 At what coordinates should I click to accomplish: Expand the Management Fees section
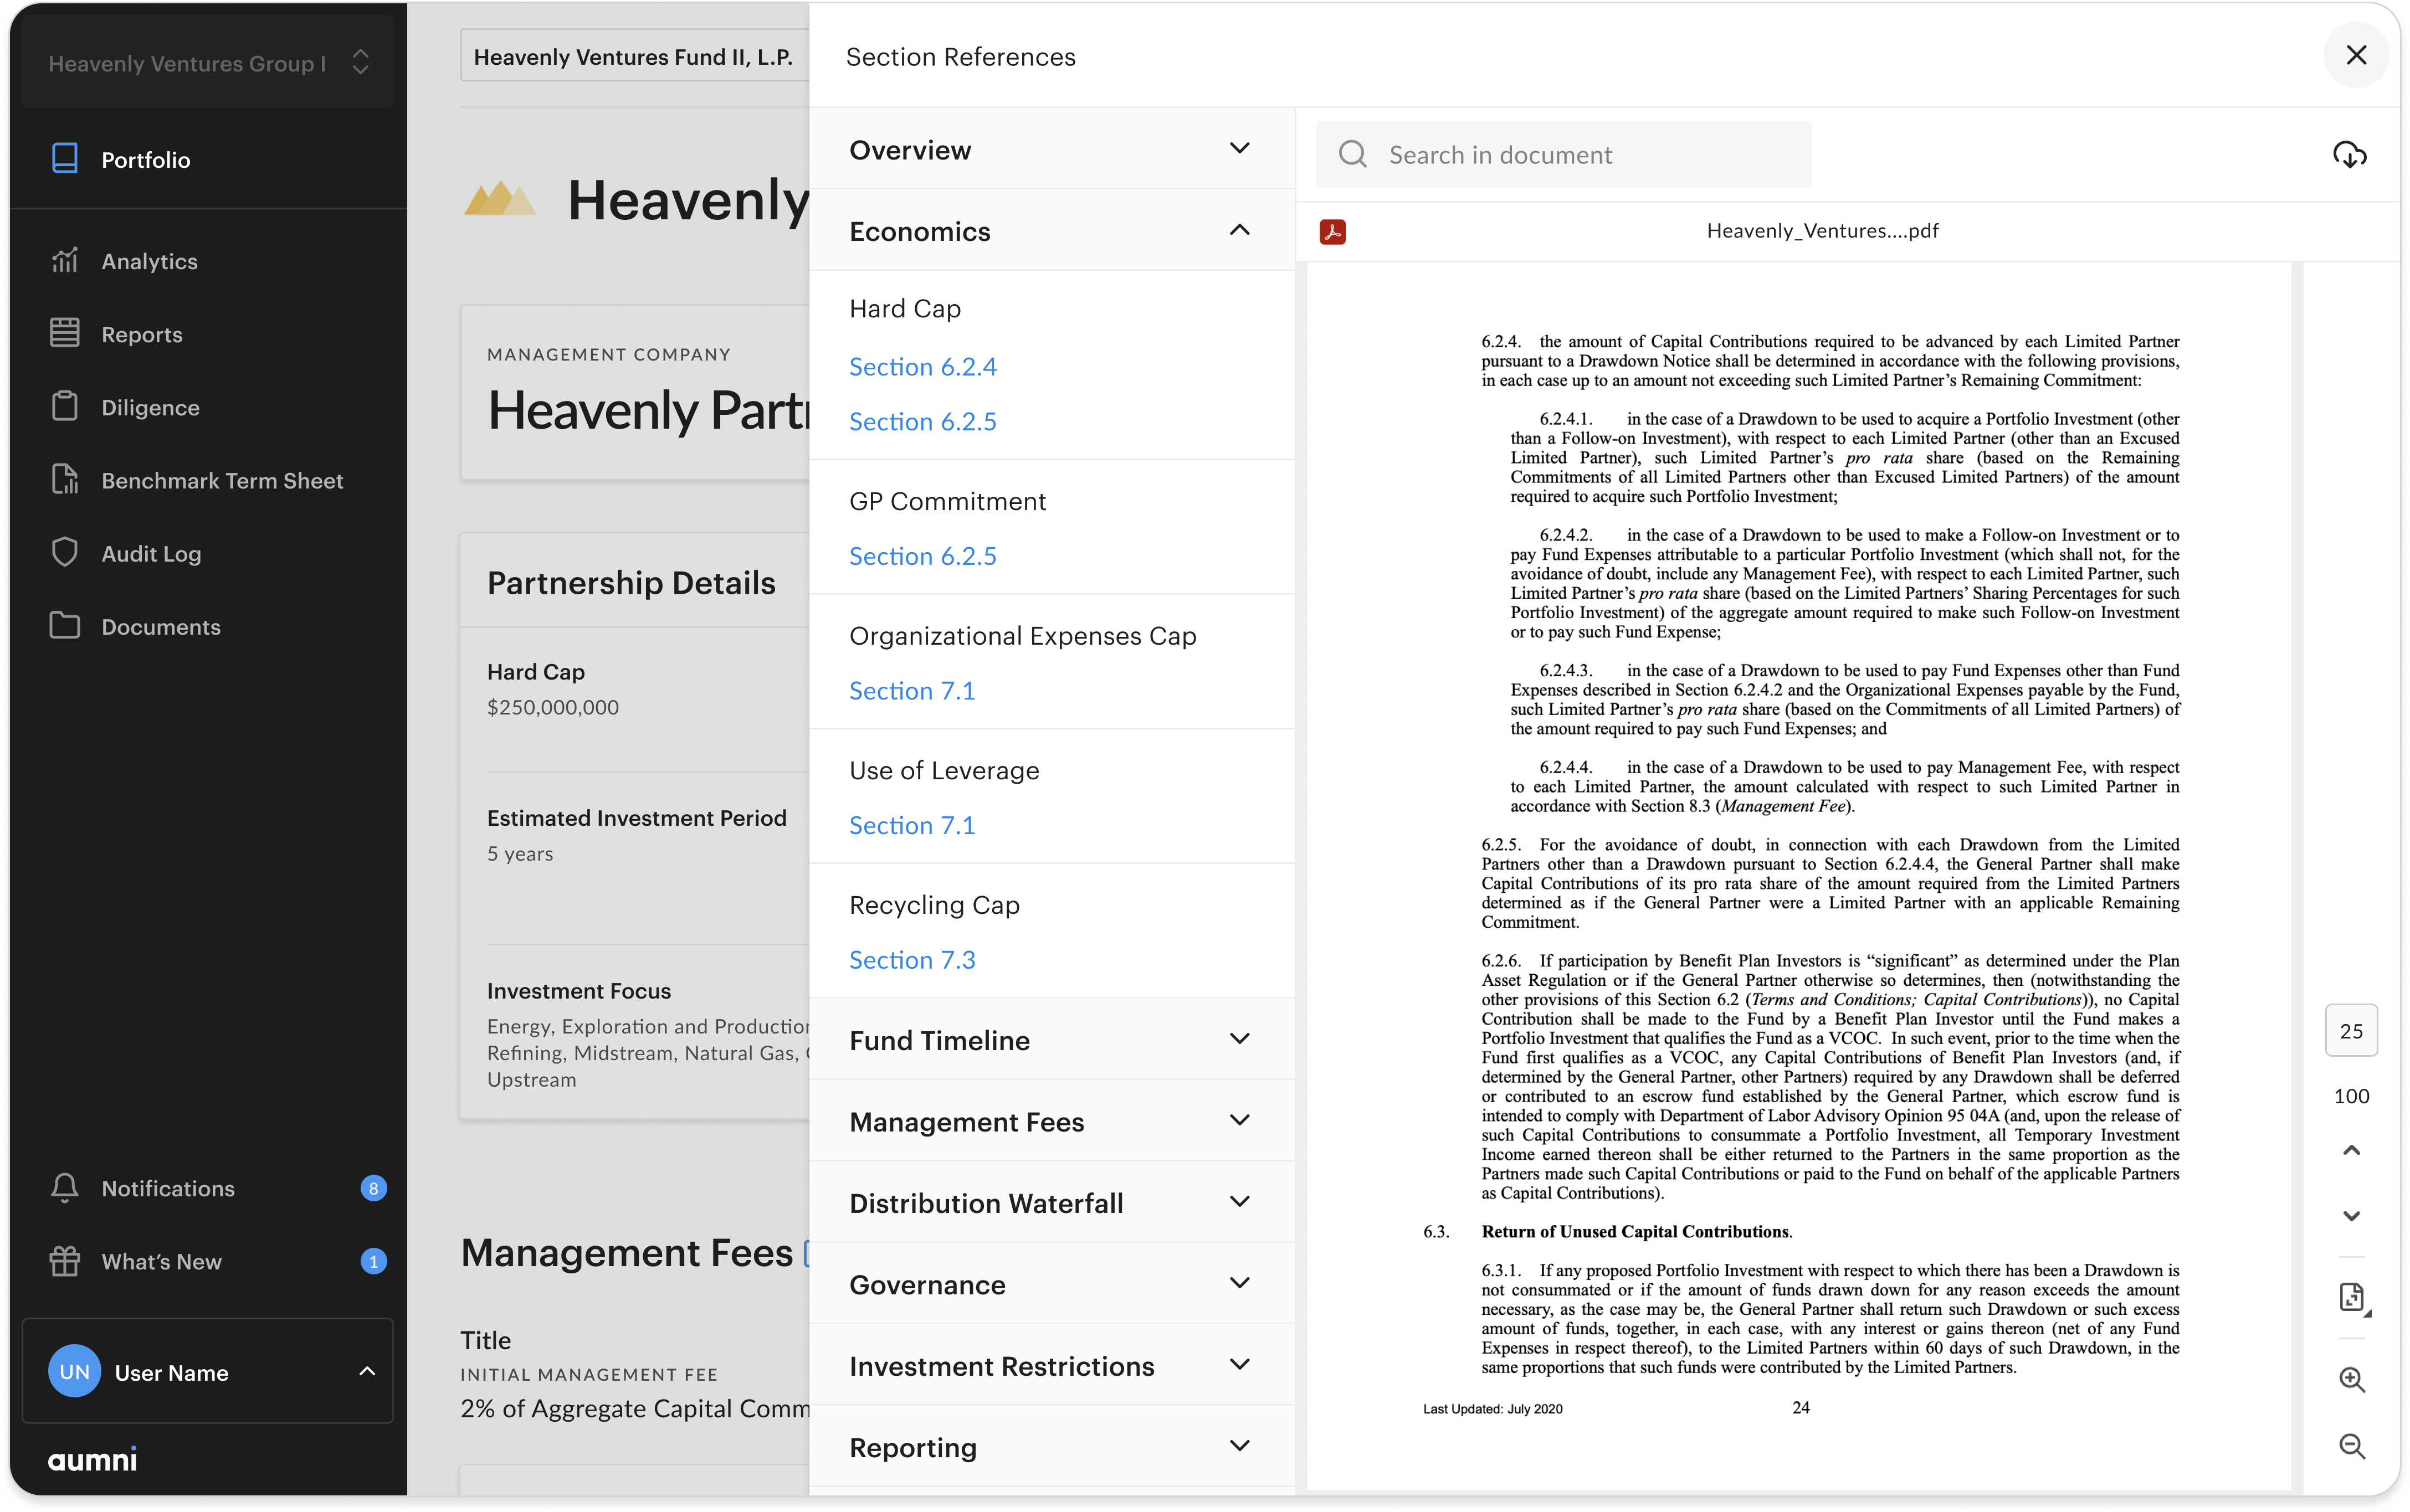click(1051, 1121)
